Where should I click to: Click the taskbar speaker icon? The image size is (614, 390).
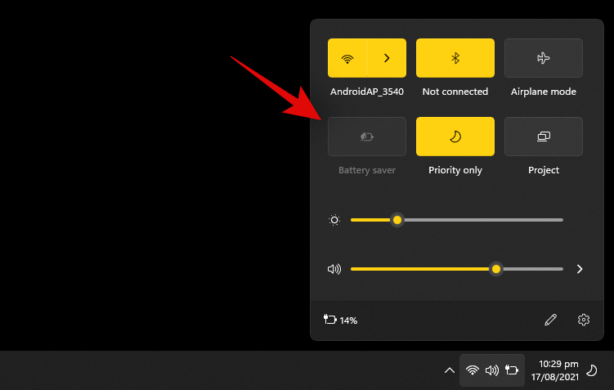[x=492, y=370]
